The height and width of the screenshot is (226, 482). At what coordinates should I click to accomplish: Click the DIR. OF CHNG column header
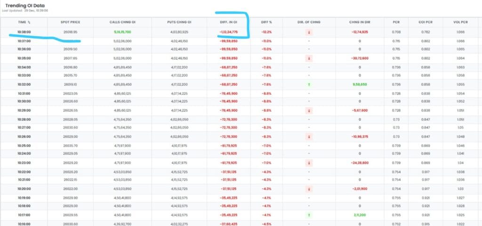pos(309,22)
